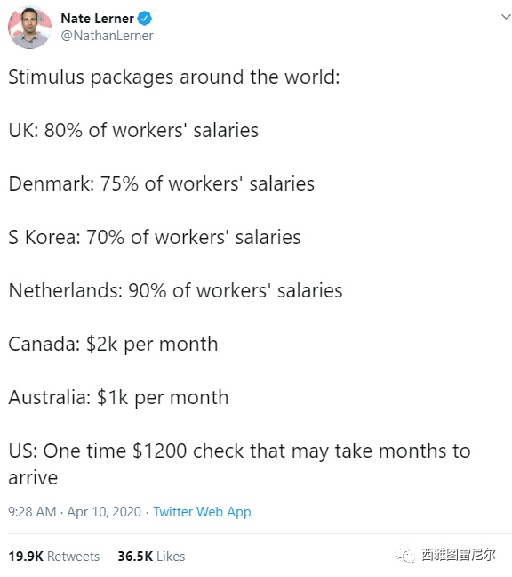Click the Netherlands 90% salaries line
The width and height of the screenshot is (512, 577).
(x=175, y=290)
